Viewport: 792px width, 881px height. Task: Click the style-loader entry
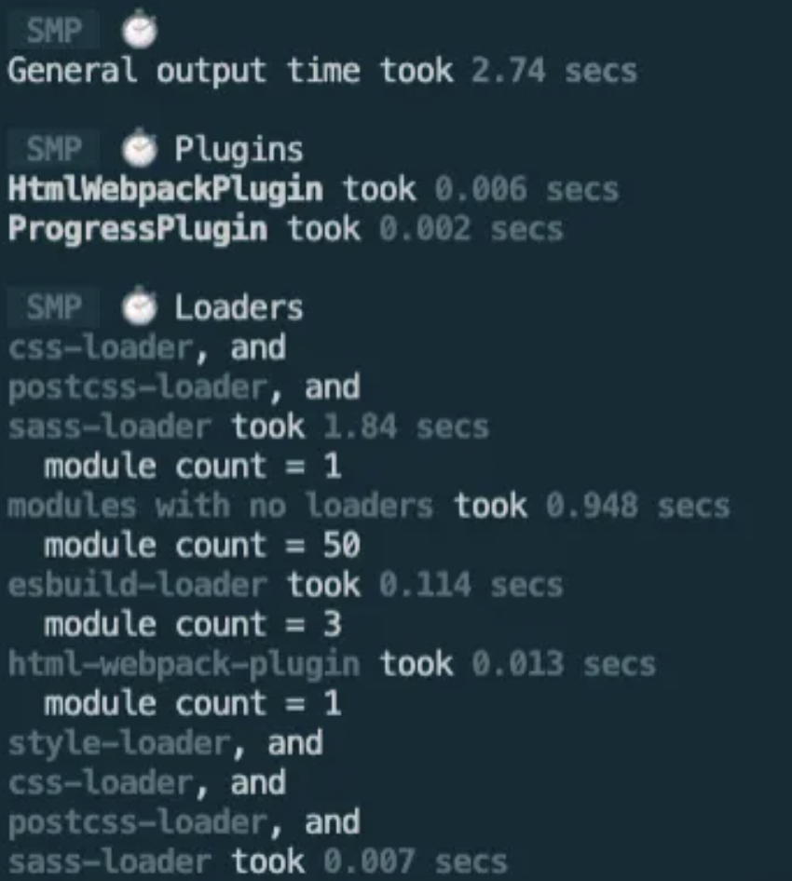click(119, 743)
